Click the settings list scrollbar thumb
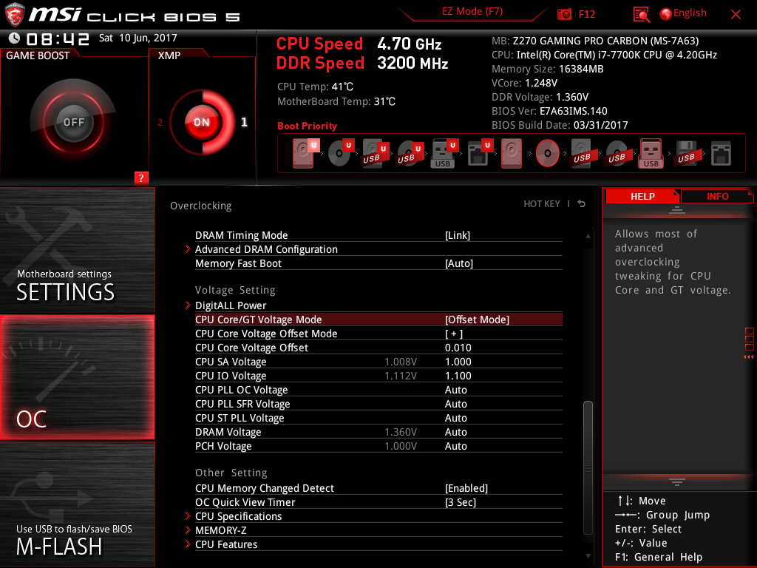 coord(588,467)
